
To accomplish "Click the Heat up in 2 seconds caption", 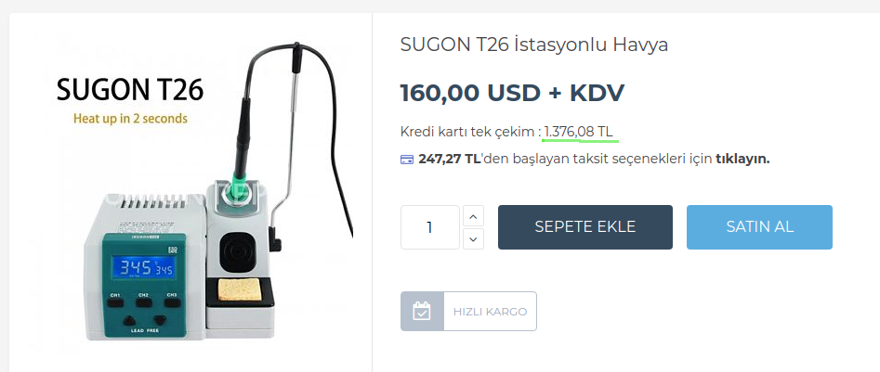I will [x=130, y=119].
